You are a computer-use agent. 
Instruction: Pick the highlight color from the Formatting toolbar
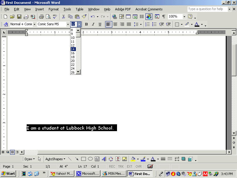pyautogui.click(x=187, y=24)
